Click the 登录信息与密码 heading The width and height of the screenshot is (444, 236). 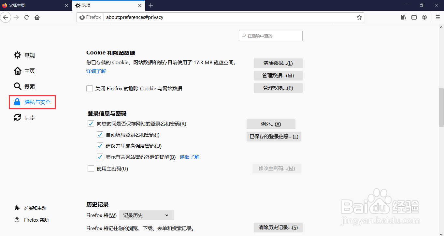(107, 114)
